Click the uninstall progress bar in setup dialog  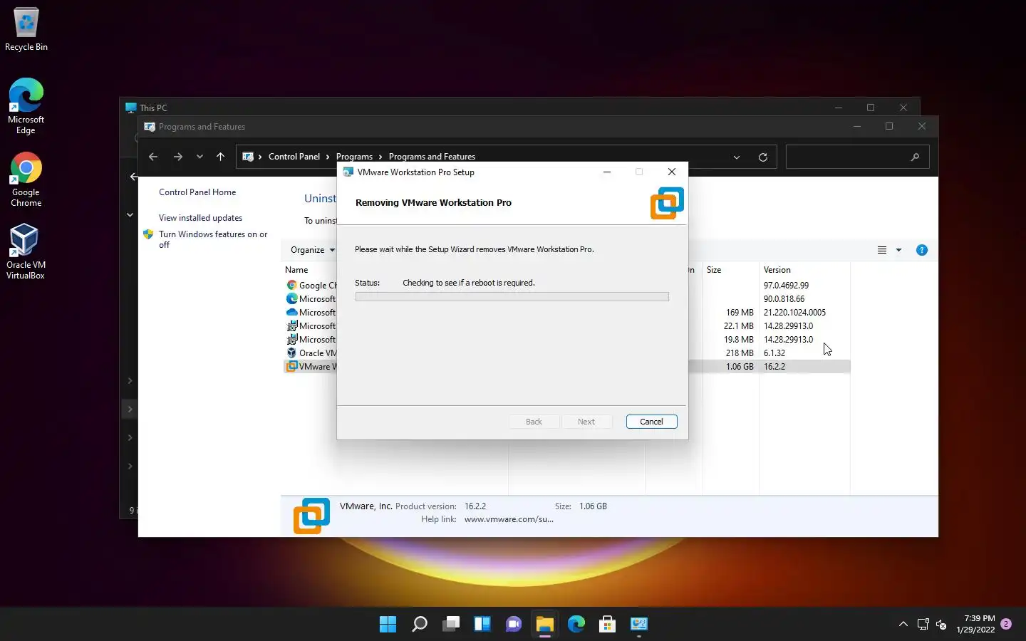512,296
